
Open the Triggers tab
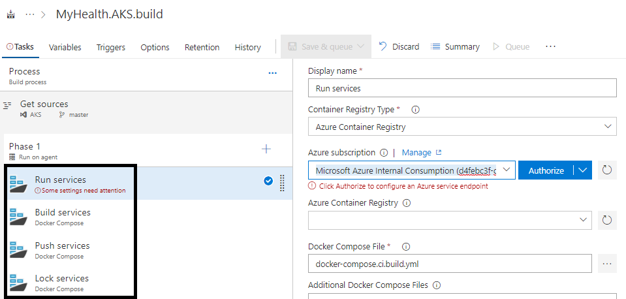tap(111, 47)
